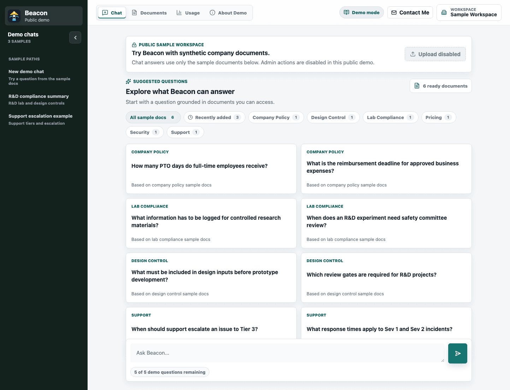Screen dimensions: 510x390
Task: Filter by the Company Policy chip
Action: [x=276, y=117]
